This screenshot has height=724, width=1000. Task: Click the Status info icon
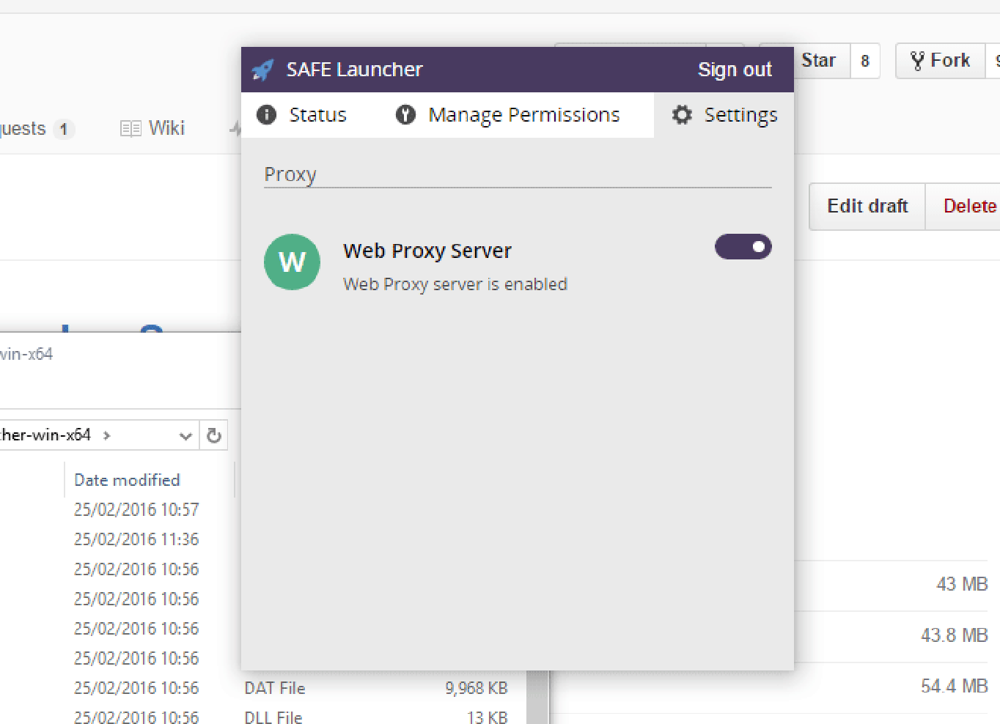coord(266,114)
